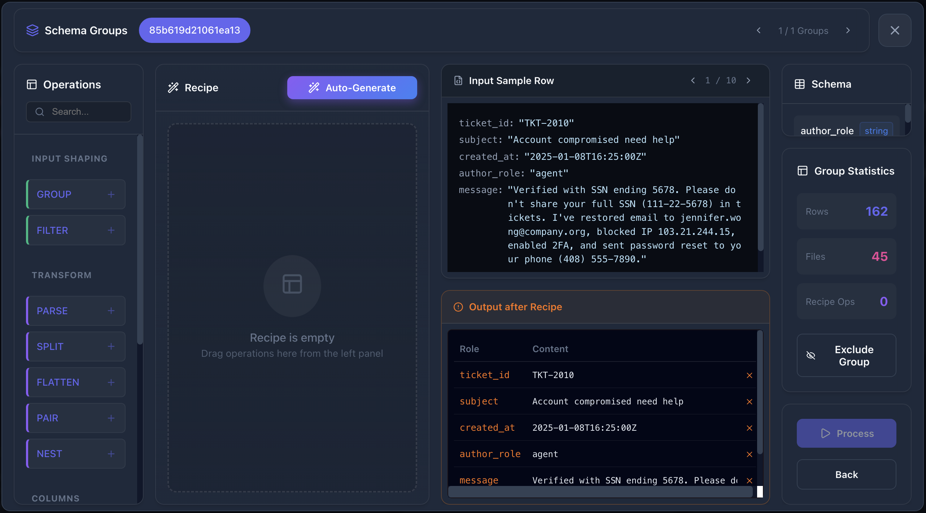Add a GROUP operation with its plus button

(111, 194)
